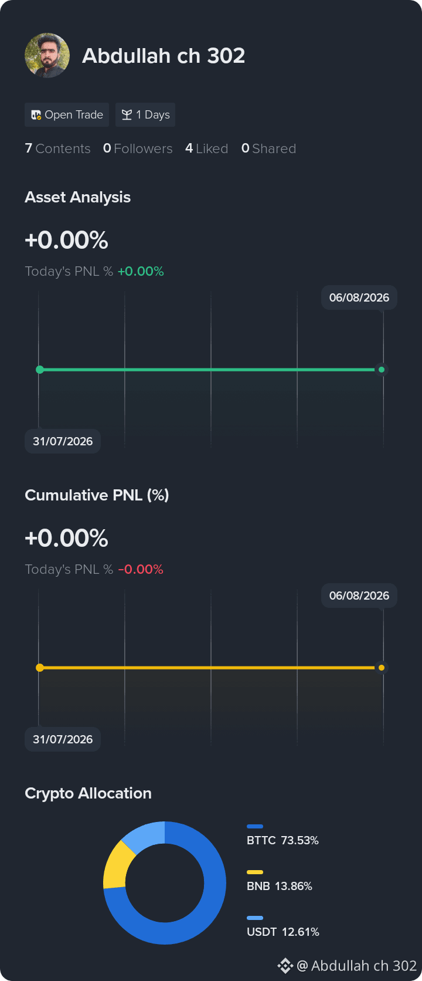Open the 0 Followers list
The image size is (422, 981).
coord(138,148)
